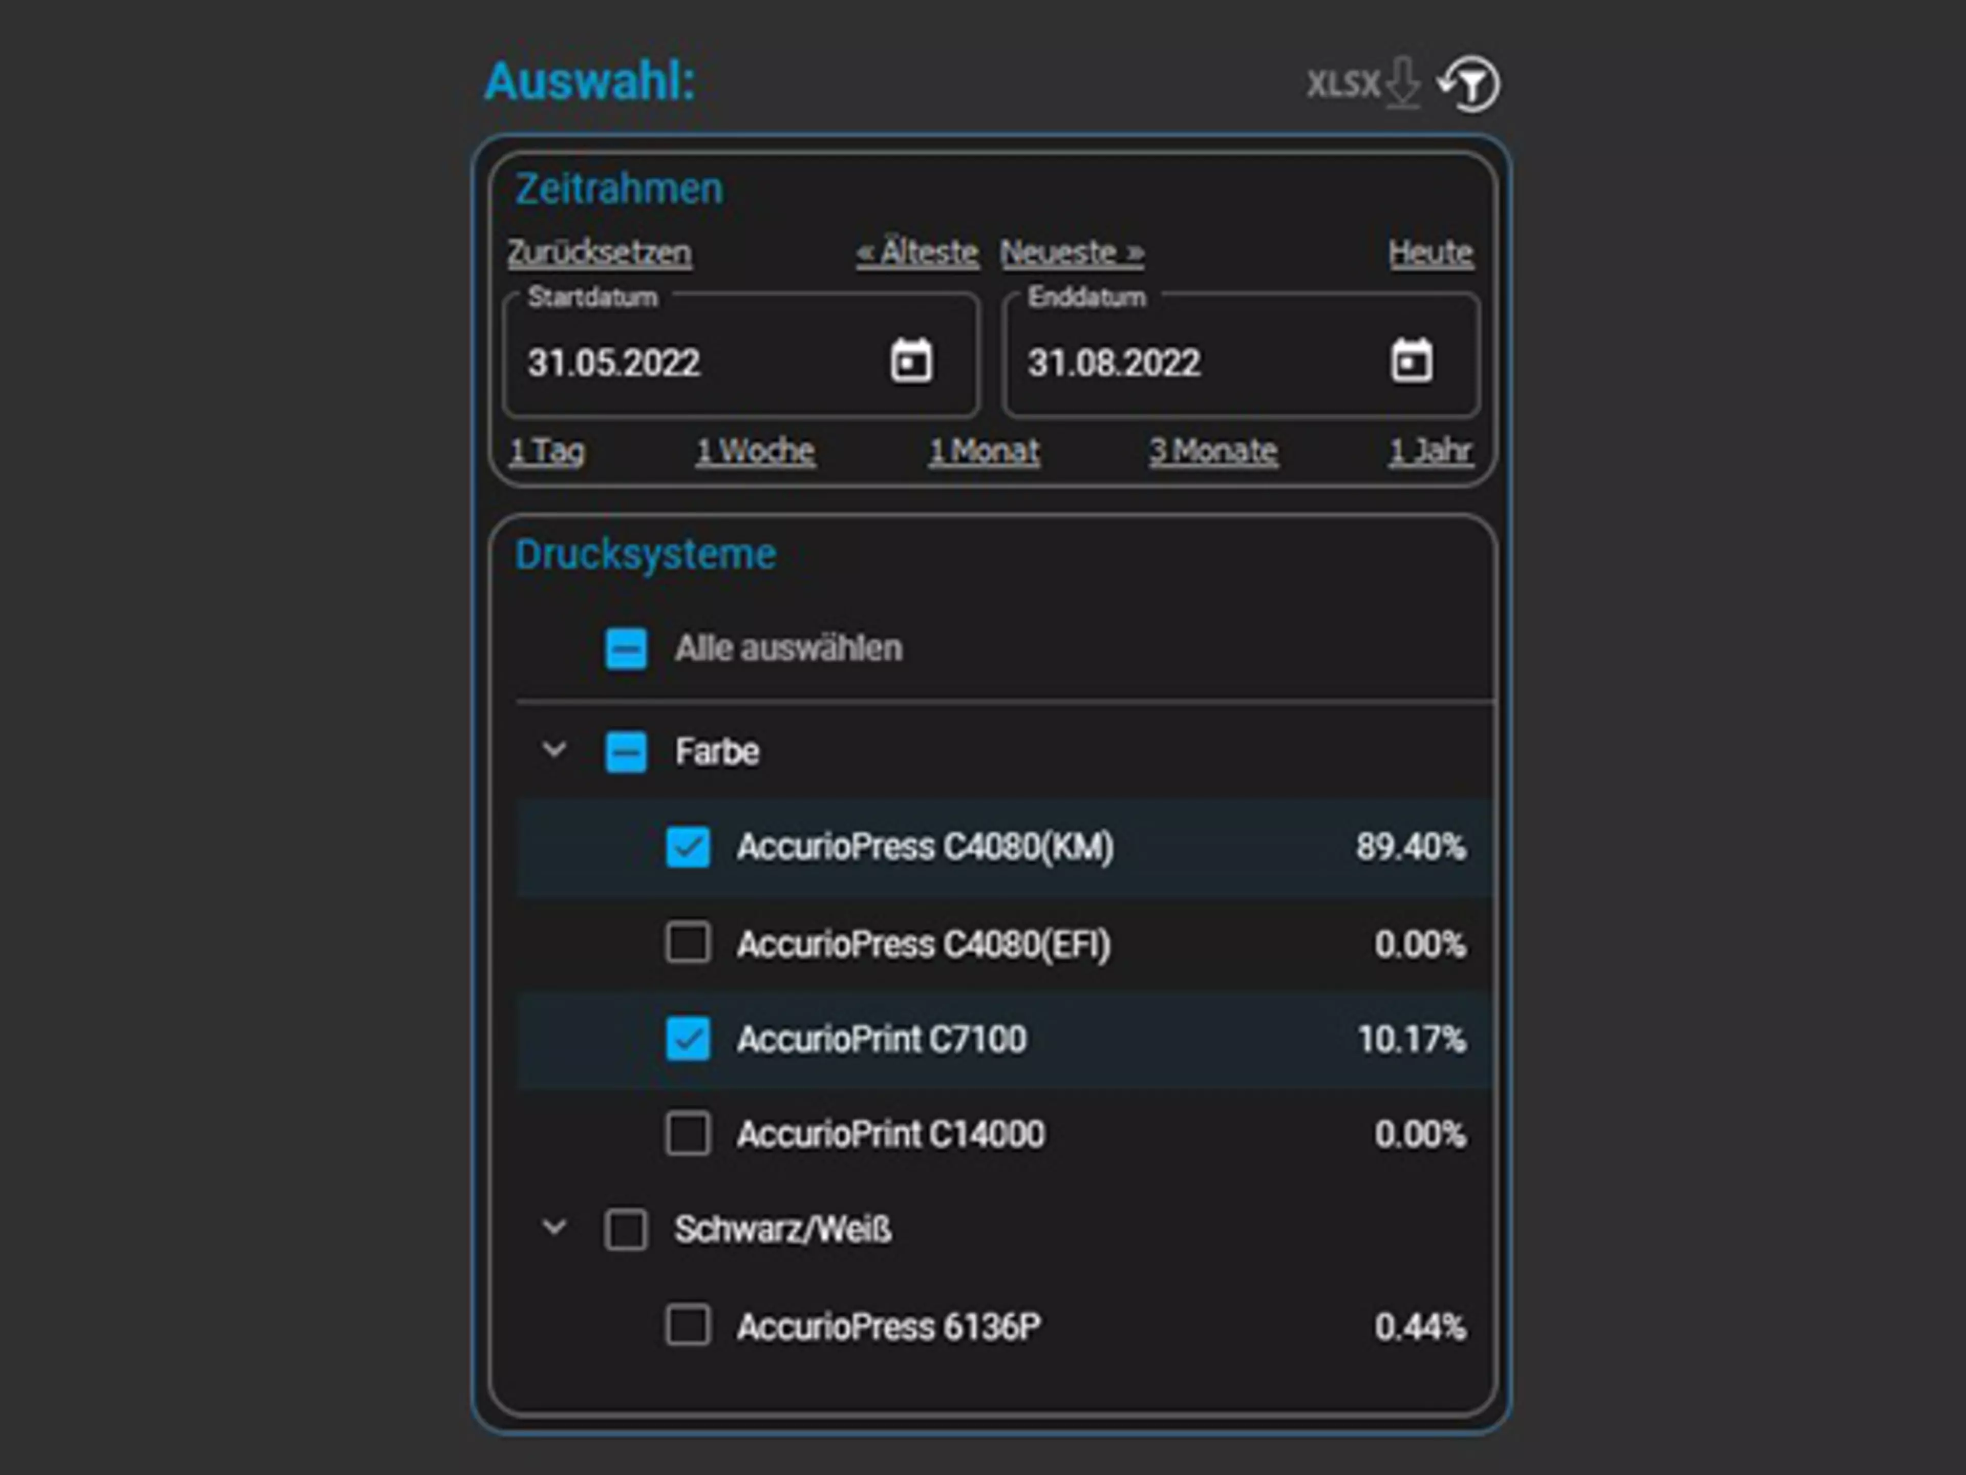Screen dimensions: 1966x1475
Task: Toggle the Alle auswählen checkbox
Action: (x=626, y=648)
